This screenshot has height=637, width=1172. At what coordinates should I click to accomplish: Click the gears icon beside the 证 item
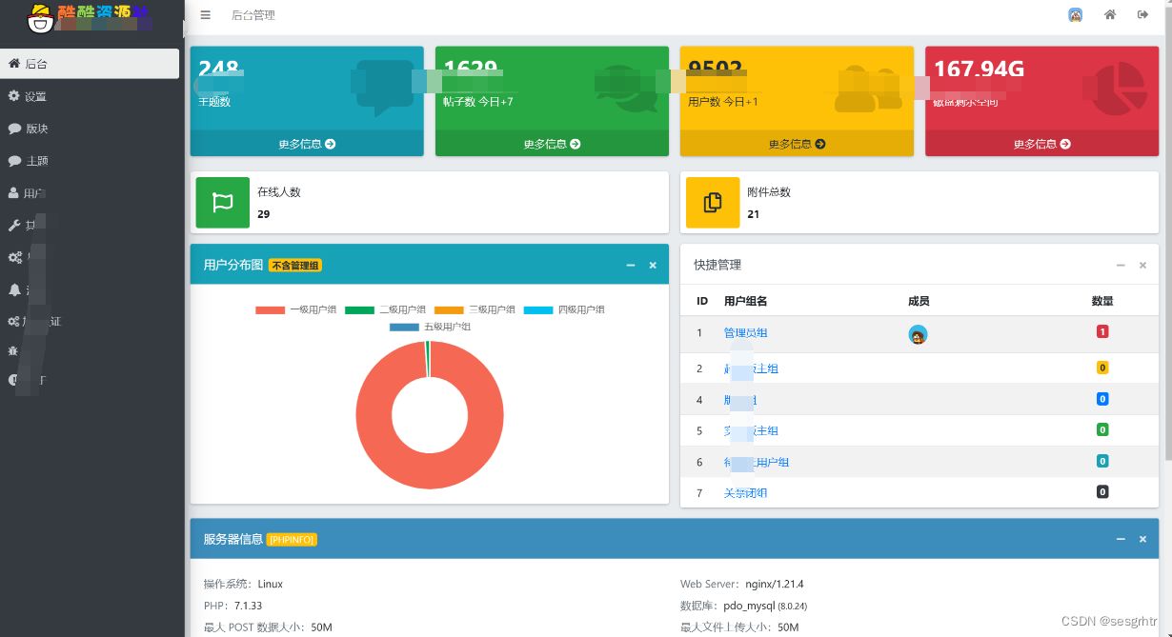click(14, 322)
